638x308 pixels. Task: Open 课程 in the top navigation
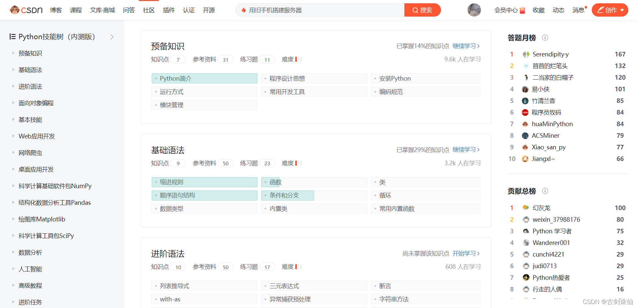click(76, 10)
